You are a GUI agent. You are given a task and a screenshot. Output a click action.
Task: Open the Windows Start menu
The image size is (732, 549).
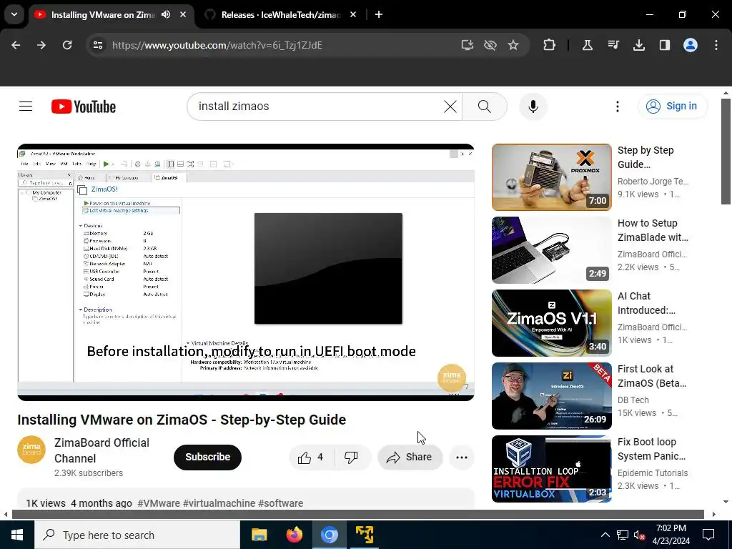point(17,535)
